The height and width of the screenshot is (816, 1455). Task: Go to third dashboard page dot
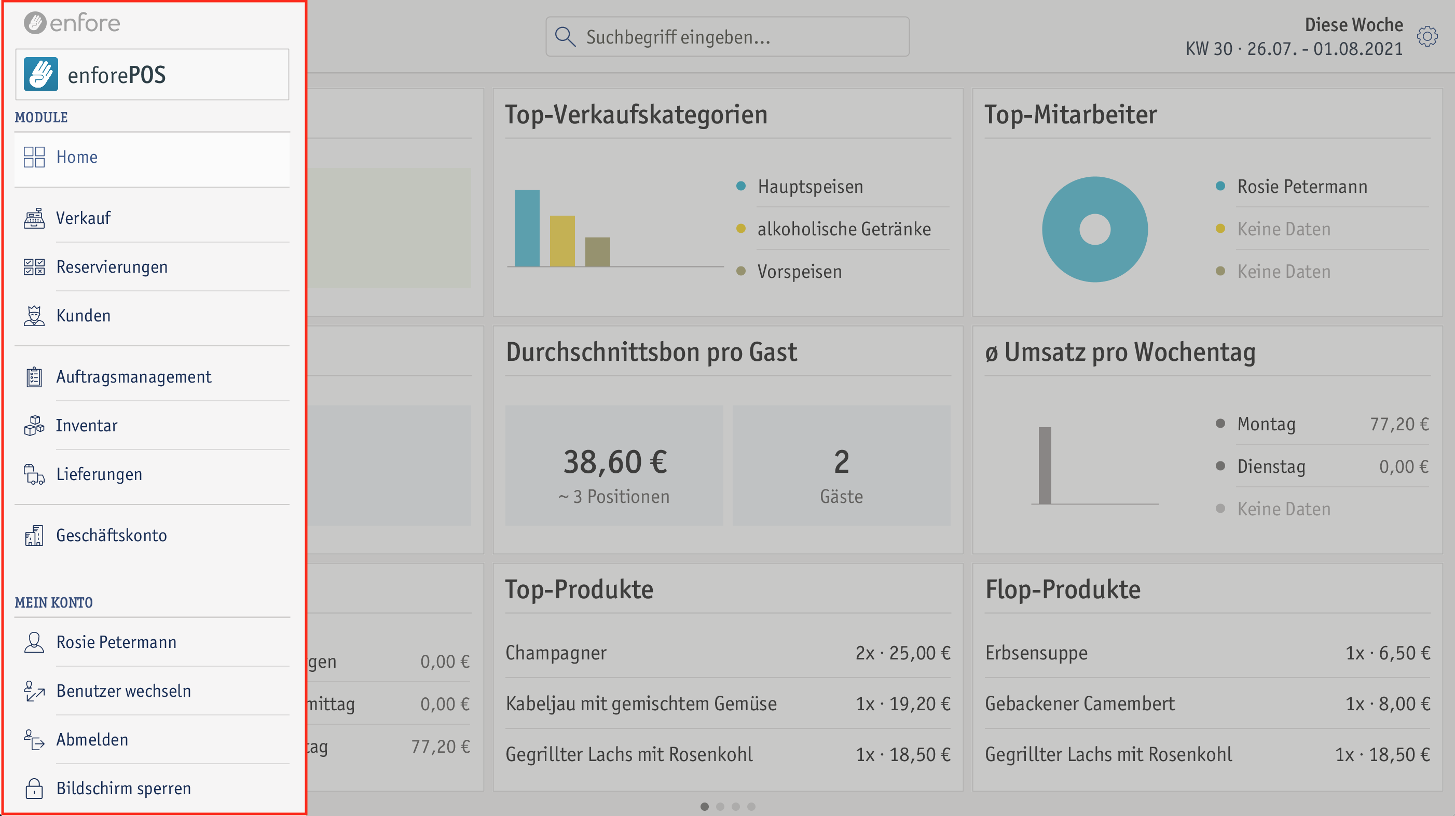pyautogui.click(x=735, y=806)
